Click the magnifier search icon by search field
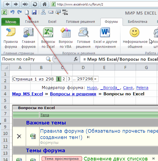The width and height of the screenshot is (158, 161). (x=48, y=59)
